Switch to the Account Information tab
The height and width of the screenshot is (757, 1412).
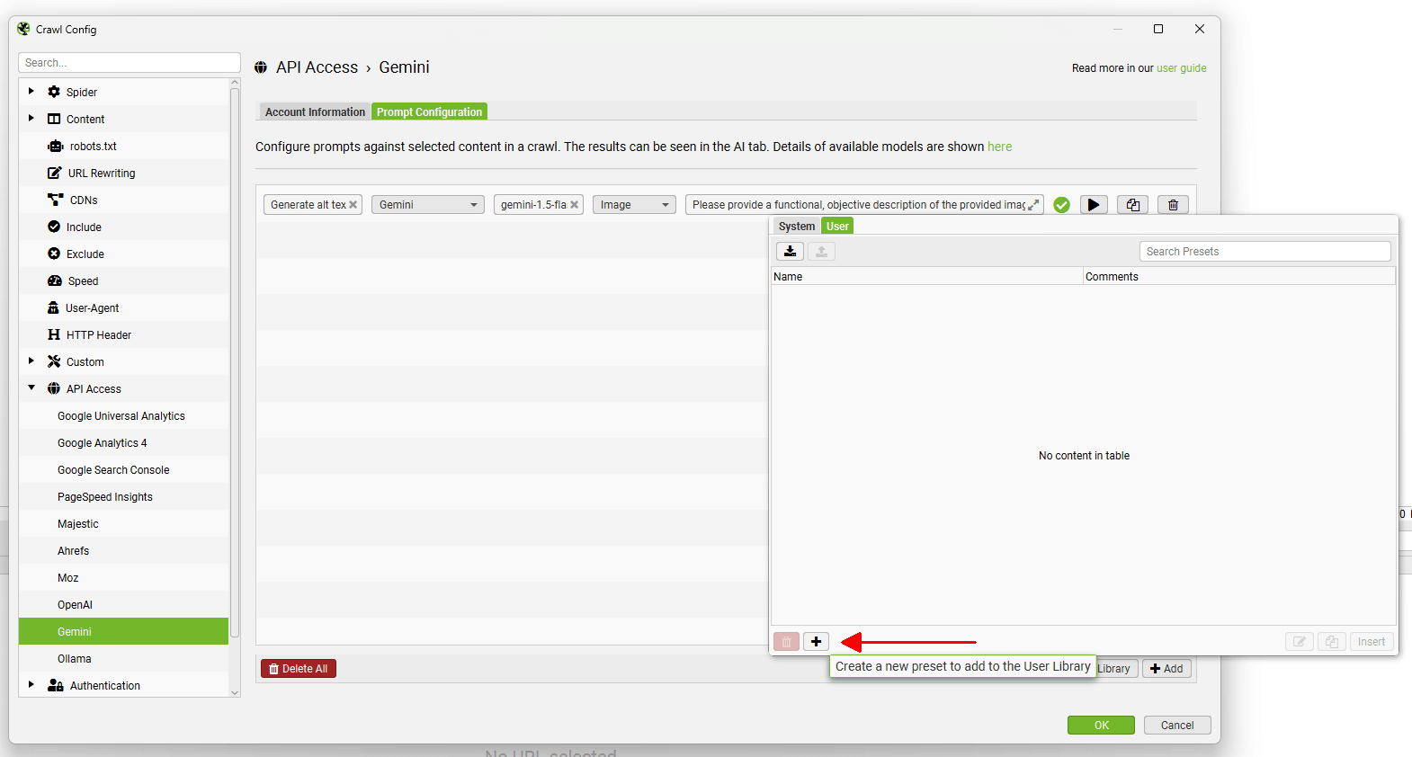(x=315, y=112)
